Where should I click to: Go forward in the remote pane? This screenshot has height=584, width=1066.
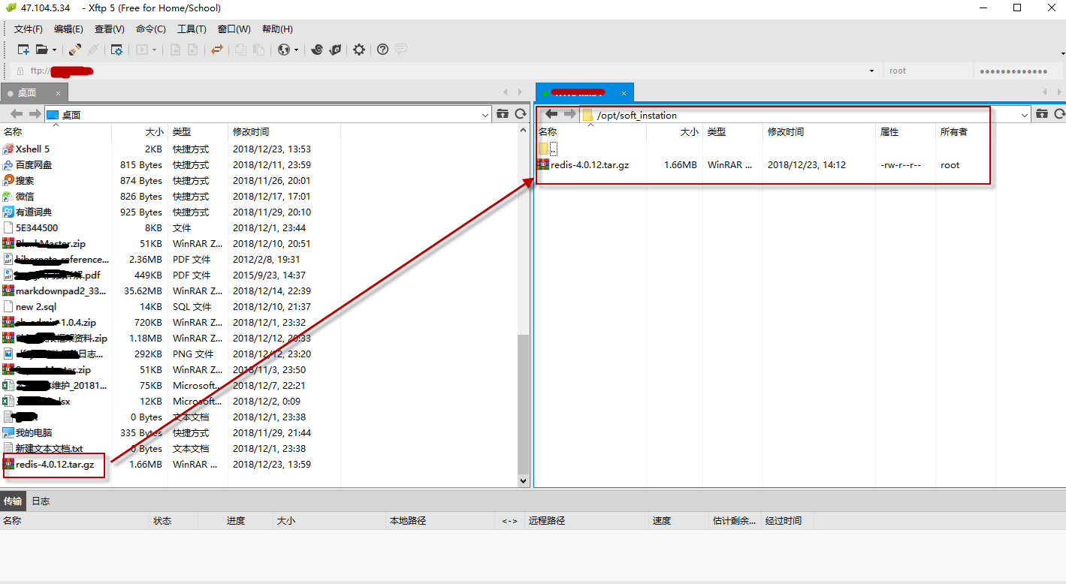pyautogui.click(x=569, y=114)
